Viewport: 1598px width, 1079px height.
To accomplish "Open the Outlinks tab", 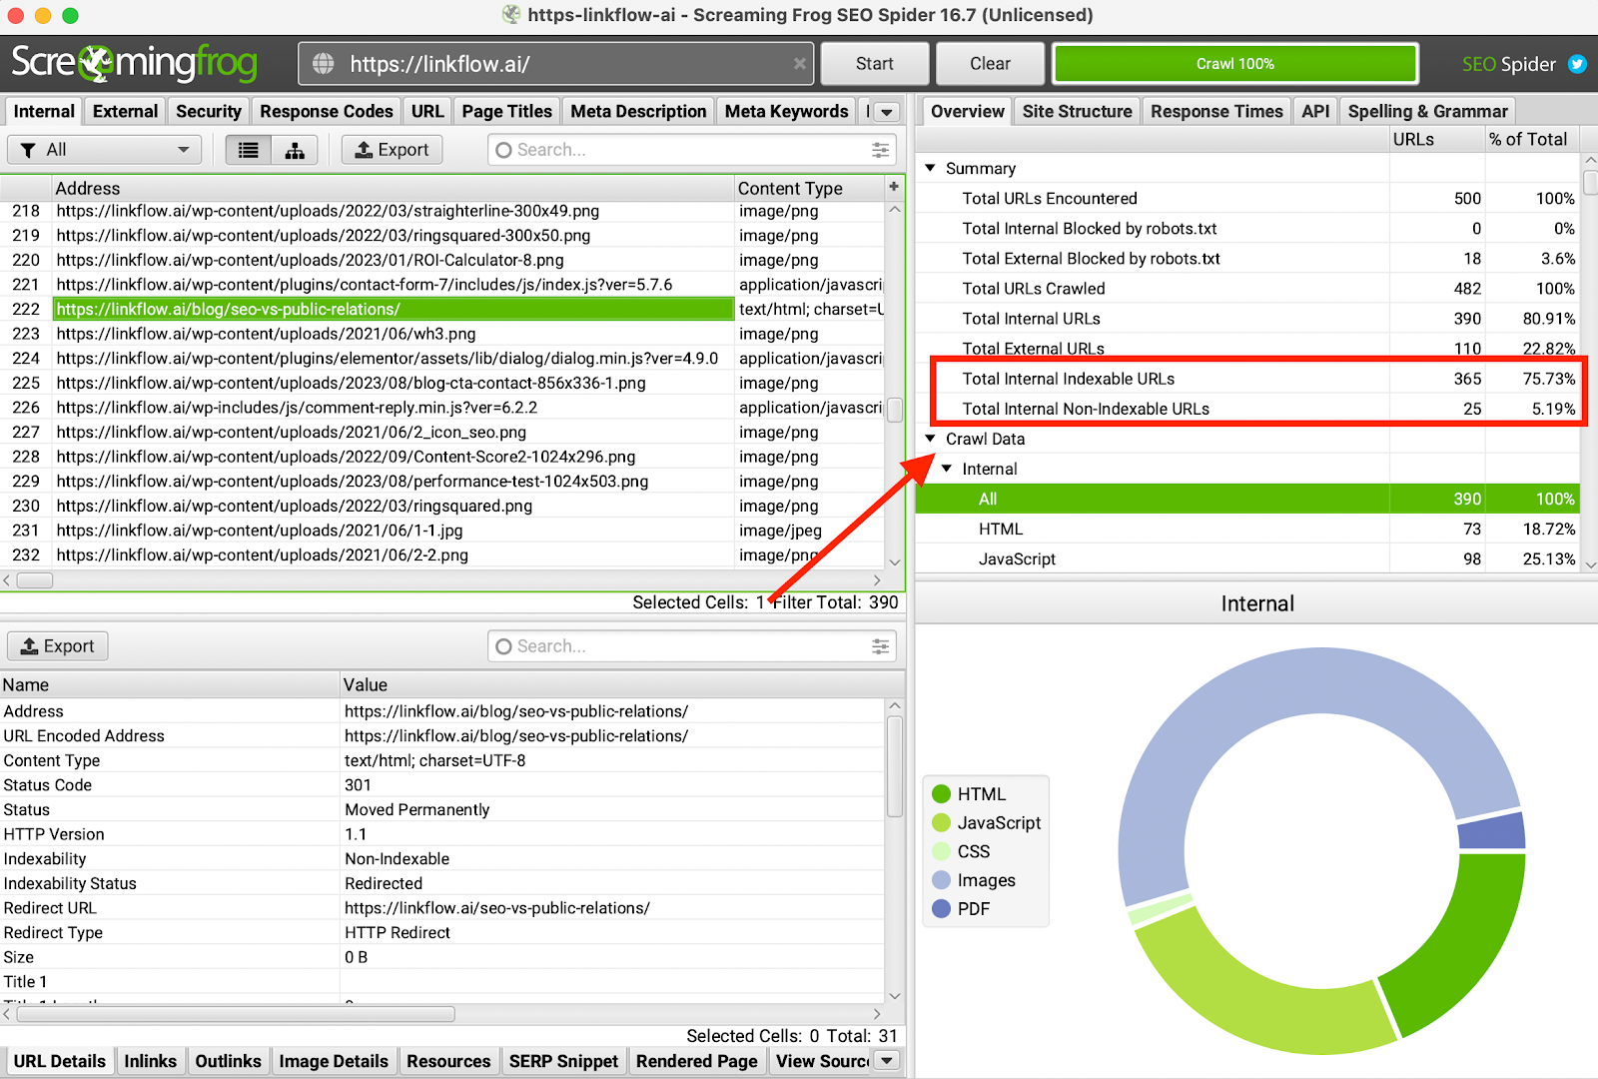I will pyautogui.click(x=228, y=1061).
